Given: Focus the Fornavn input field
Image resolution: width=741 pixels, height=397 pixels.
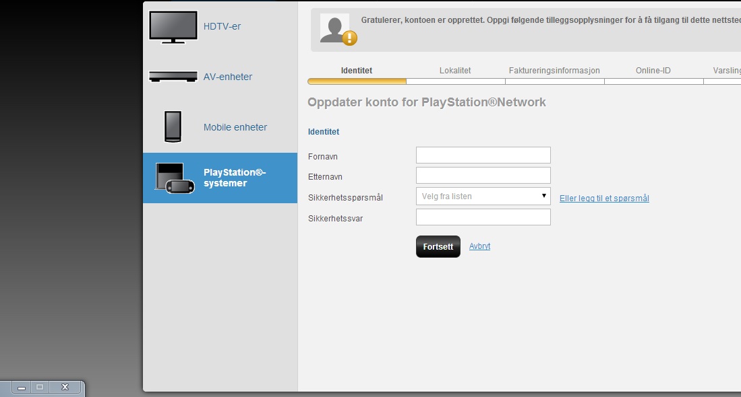Looking at the screenshot, I should point(483,155).
